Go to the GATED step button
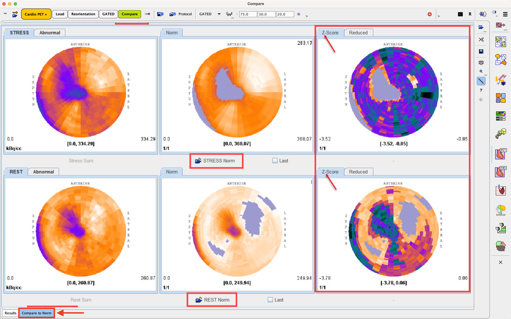 (x=108, y=14)
